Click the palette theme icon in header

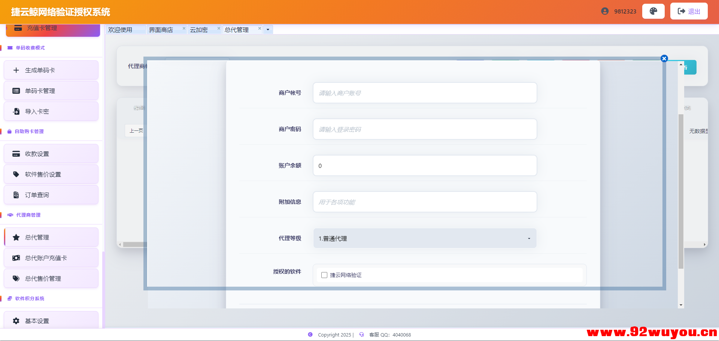[x=653, y=11]
